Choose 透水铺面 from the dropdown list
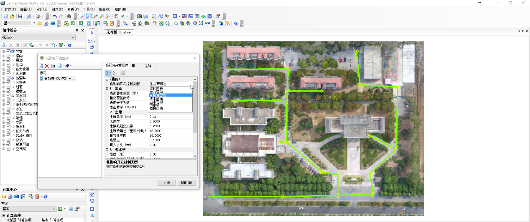 click(171, 99)
